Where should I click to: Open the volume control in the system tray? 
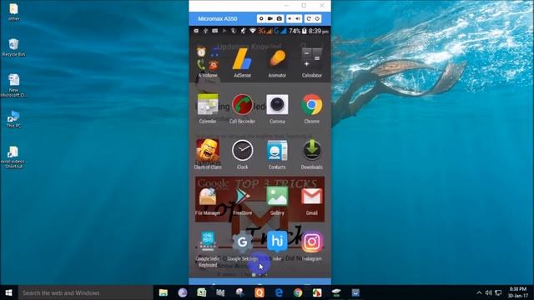(488, 292)
